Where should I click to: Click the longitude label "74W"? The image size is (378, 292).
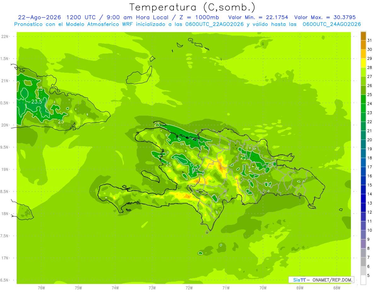(115, 288)
